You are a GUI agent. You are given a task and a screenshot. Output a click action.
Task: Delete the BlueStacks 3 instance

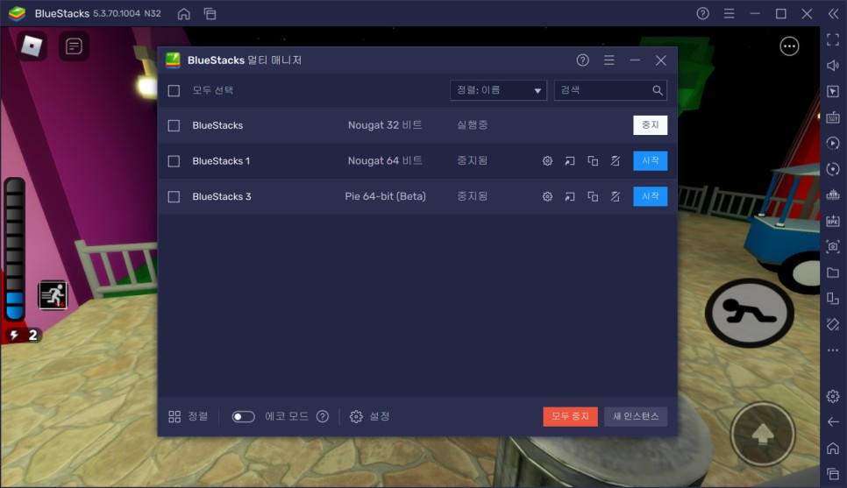tap(616, 196)
